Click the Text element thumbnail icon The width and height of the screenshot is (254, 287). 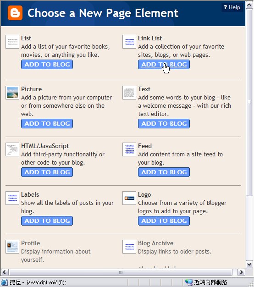129,93
